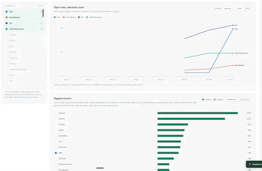262x171 pixels.
Task: Toggle the Harvey plot checkbox in Biggest movers
Action: [x=56, y=125]
